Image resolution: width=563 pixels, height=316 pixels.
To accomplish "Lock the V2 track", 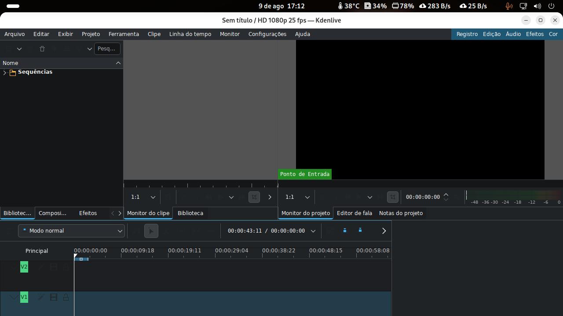I will tap(66, 267).
